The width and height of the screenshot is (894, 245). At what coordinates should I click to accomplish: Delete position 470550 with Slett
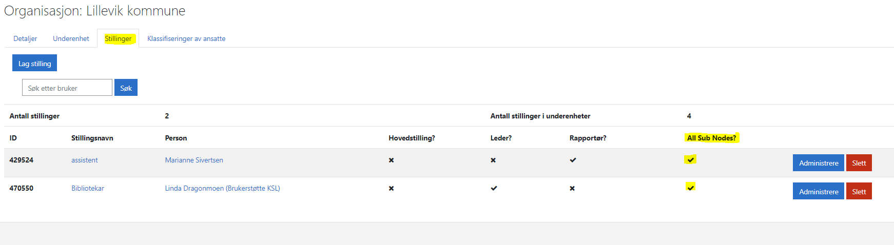point(859,192)
